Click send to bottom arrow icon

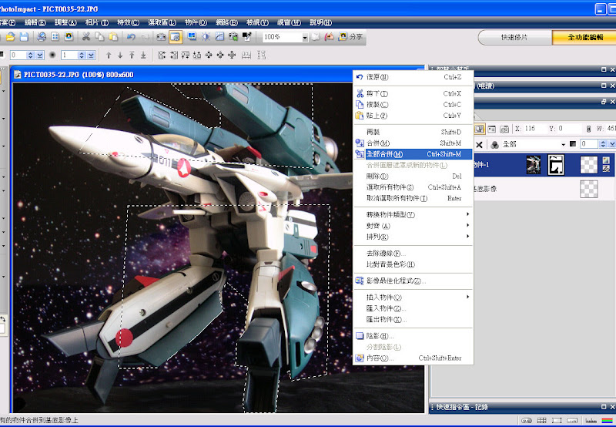[143, 55]
